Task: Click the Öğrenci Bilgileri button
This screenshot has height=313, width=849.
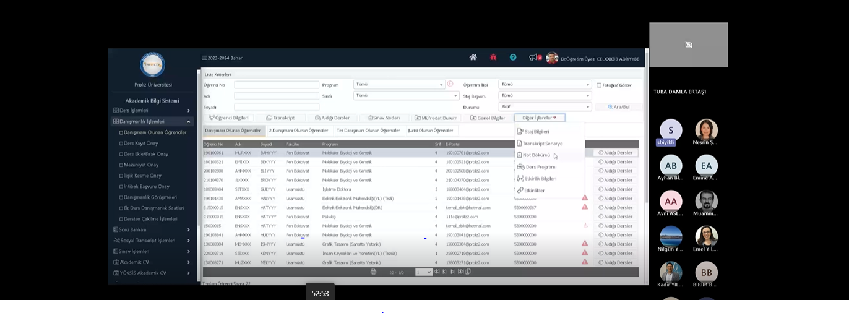Action: click(x=228, y=118)
